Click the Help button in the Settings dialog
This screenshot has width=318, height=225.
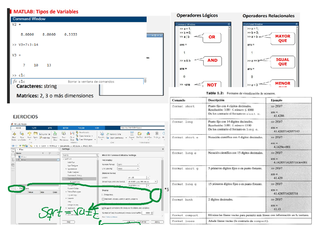(x=68, y=222)
